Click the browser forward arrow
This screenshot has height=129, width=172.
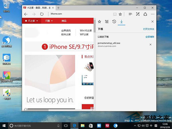pyautogui.click(x=34, y=14)
